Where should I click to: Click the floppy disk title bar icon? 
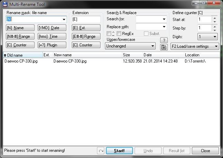point(4,3)
